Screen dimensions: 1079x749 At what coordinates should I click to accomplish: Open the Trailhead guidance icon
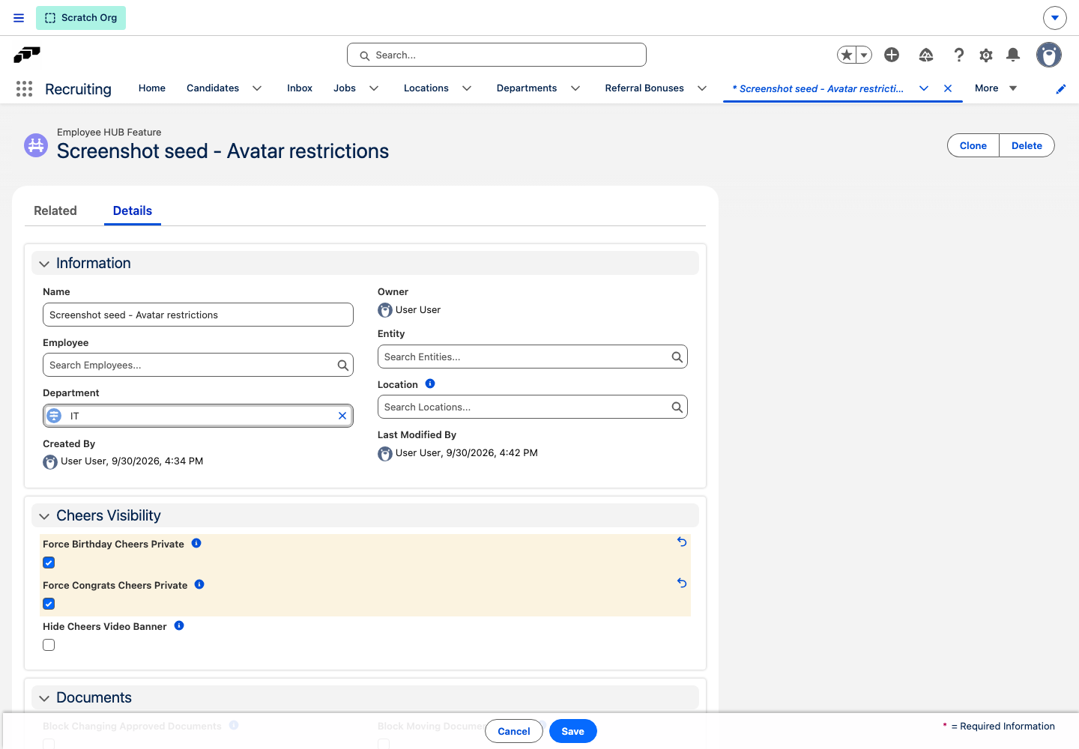[926, 55]
